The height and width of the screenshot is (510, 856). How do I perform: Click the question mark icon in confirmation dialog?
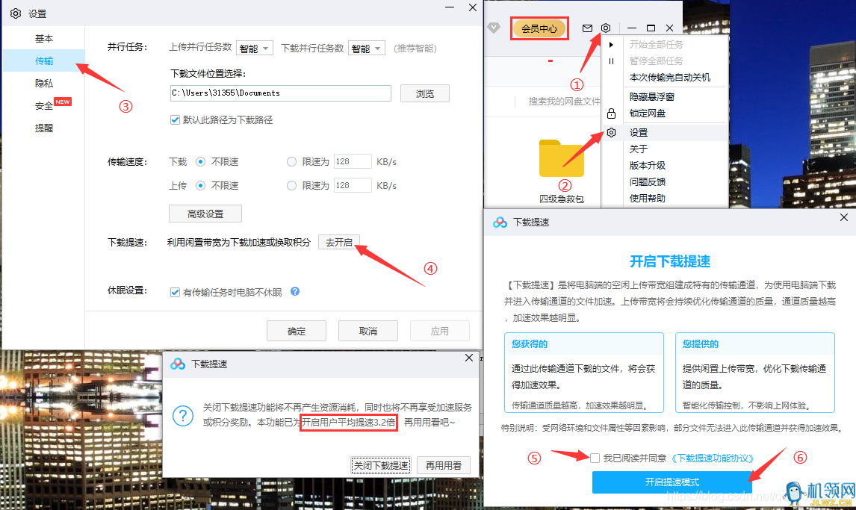coord(183,416)
